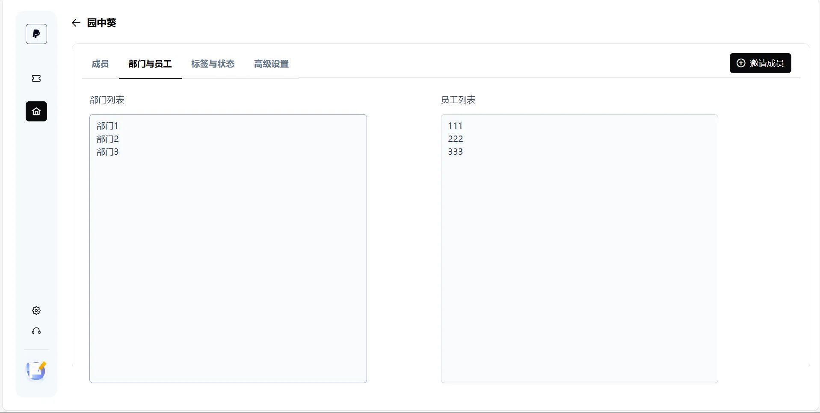The image size is (820, 413).
Task: Open settings gear icon in sidebar
Action: tap(36, 310)
